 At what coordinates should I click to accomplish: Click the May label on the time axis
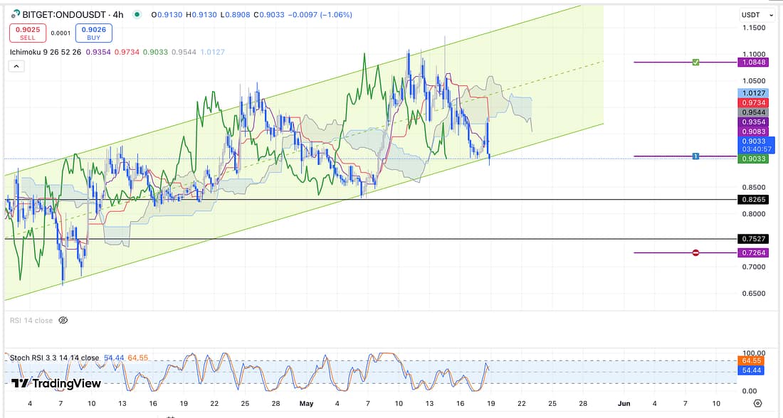pyautogui.click(x=305, y=403)
